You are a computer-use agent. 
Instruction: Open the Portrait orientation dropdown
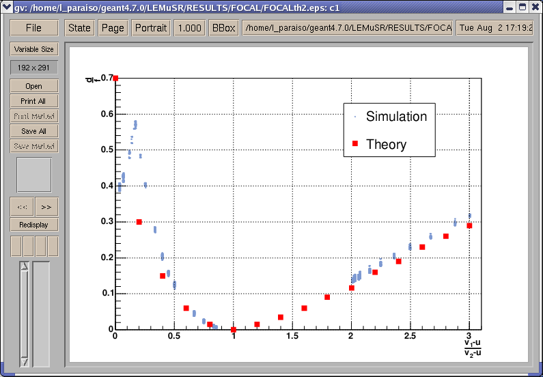point(150,28)
